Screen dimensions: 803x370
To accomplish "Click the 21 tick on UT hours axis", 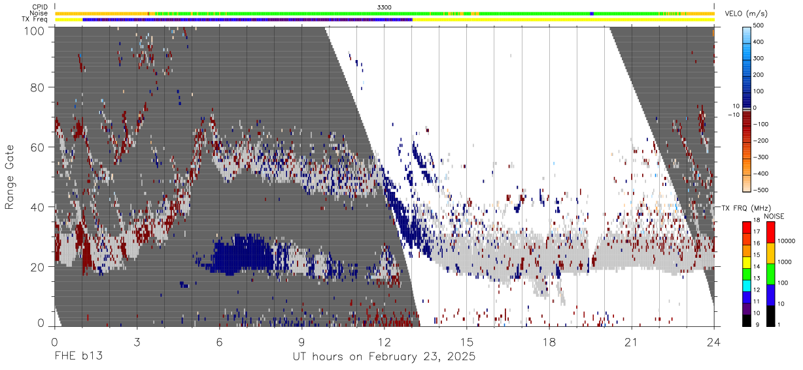I will coord(632,341).
